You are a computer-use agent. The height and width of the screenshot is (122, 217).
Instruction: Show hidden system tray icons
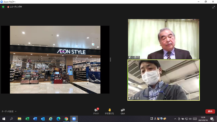[175, 119]
